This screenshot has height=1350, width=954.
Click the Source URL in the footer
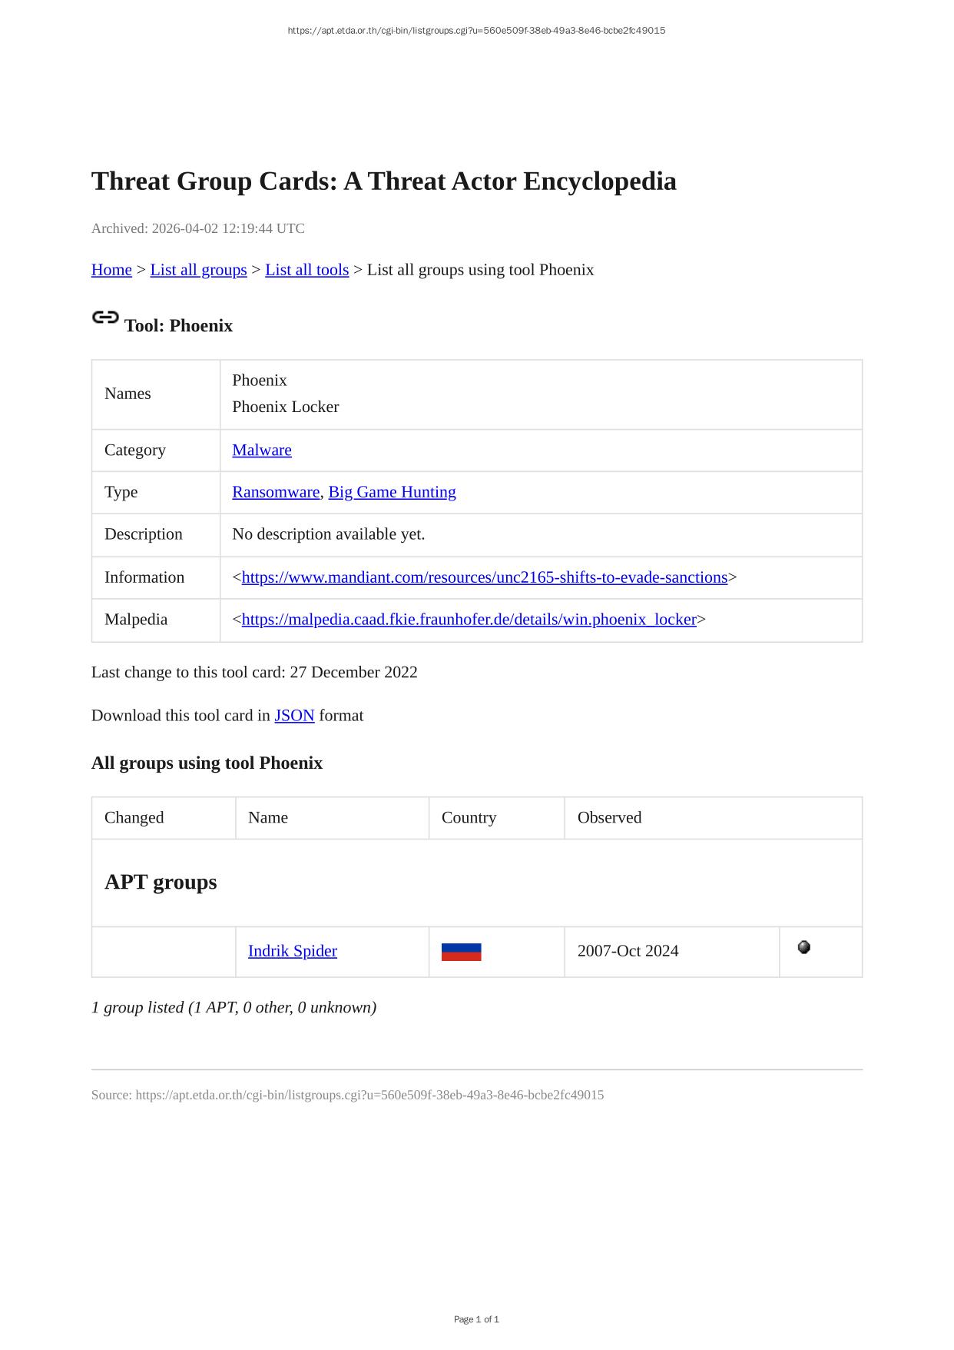(x=369, y=1095)
